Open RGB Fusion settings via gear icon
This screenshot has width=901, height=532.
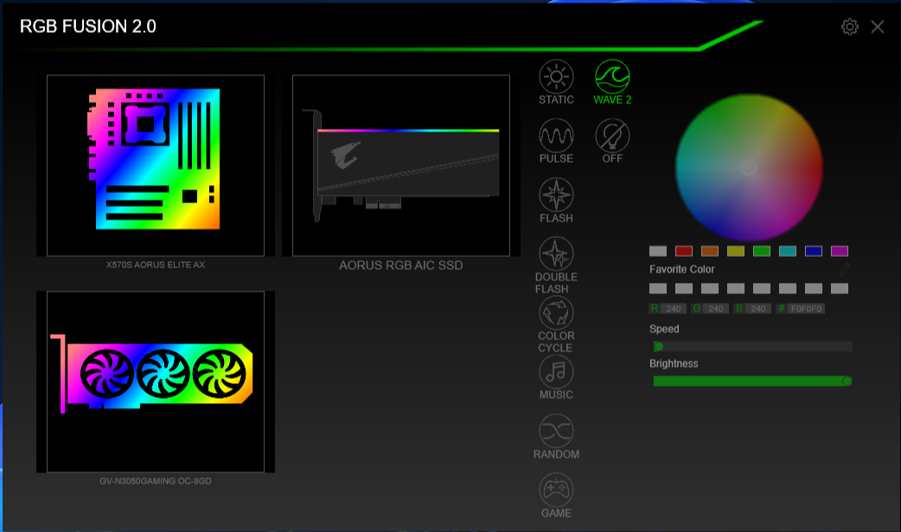[x=850, y=27]
